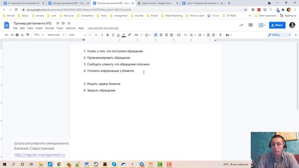Select justify text alignment
Image resolution: width=299 pixels, height=168 pixels.
coord(171,35)
